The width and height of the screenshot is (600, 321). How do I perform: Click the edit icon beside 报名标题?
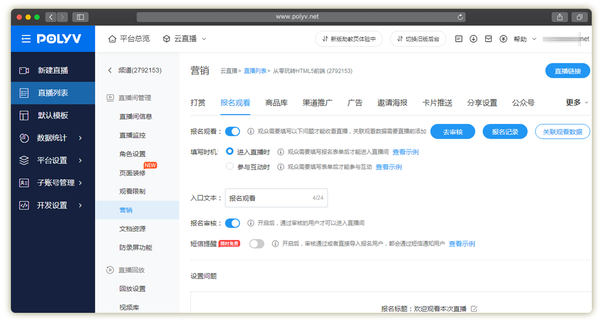click(474, 309)
